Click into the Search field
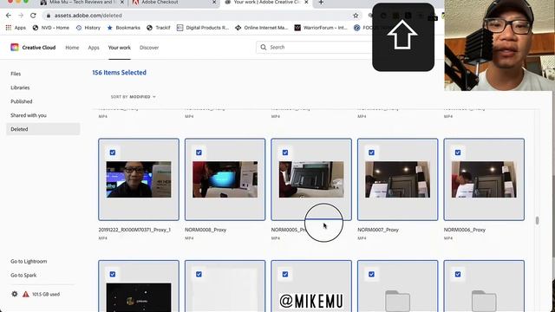The image size is (555, 312). click(315, 47)
